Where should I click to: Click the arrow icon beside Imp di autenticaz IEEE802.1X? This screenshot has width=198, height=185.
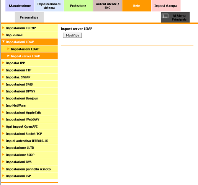pos(3,141)
